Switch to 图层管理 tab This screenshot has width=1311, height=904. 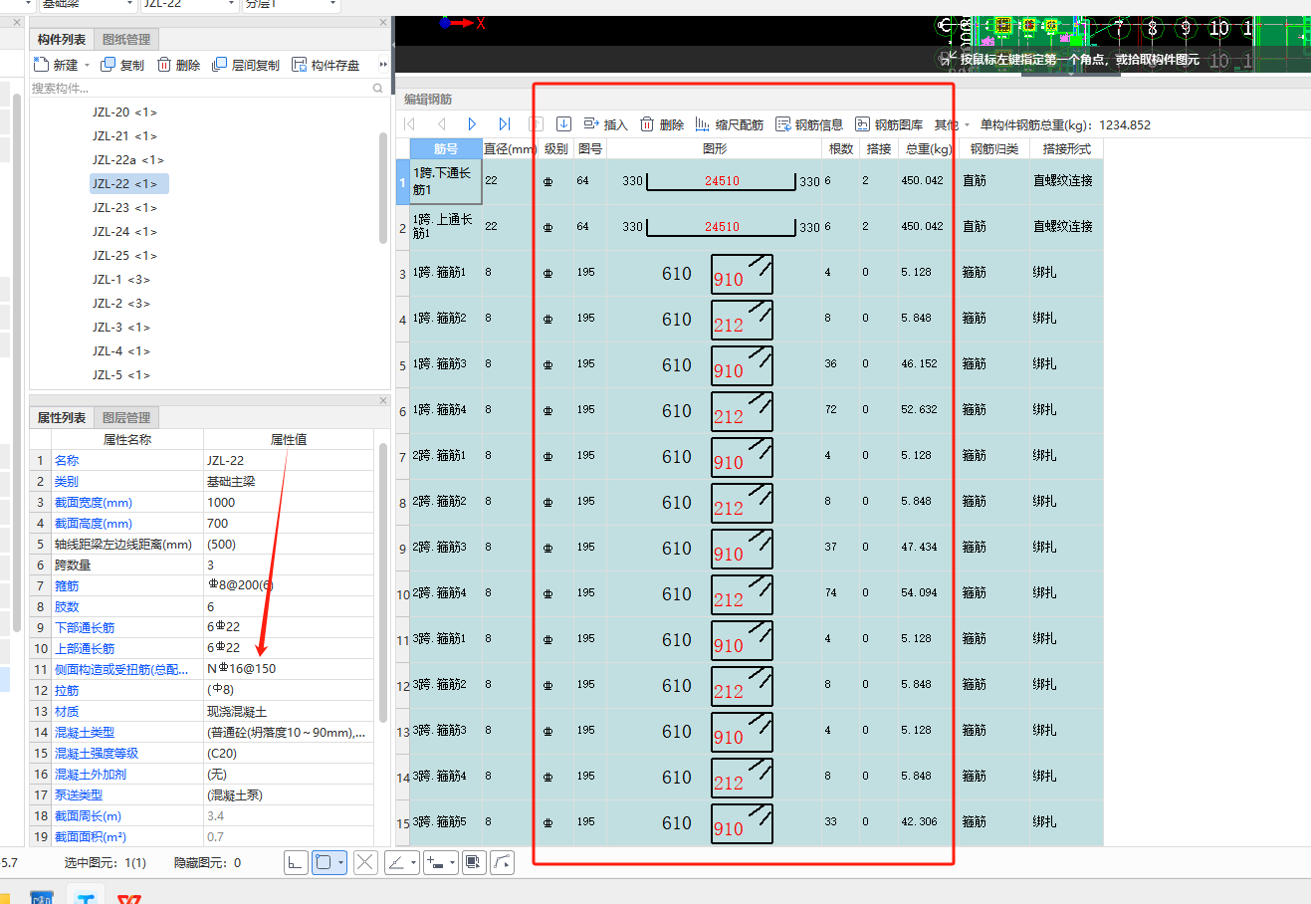[x=126, y=418]
